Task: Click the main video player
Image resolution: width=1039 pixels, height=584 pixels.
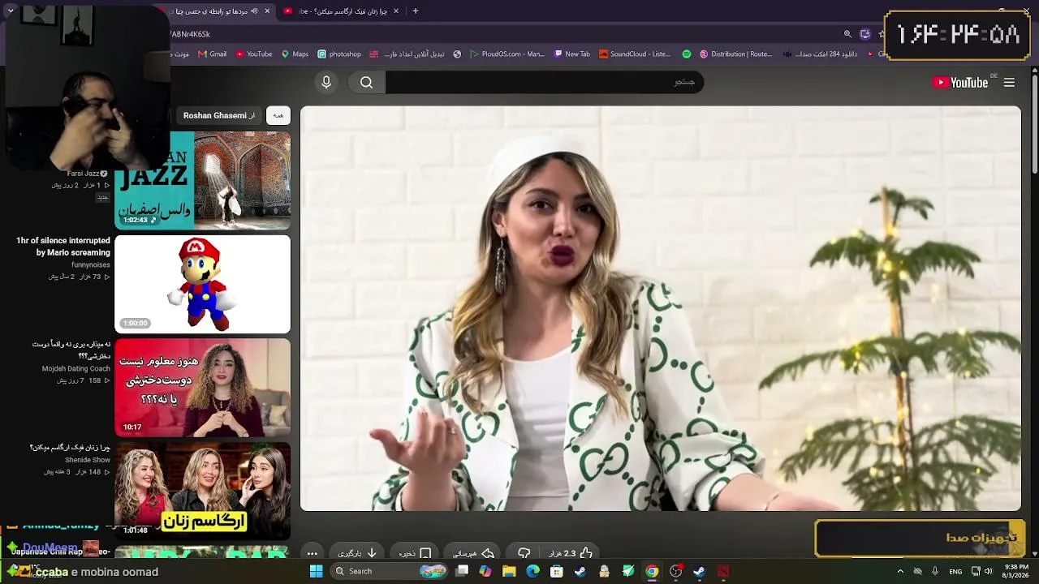Action: coord(661,308)
